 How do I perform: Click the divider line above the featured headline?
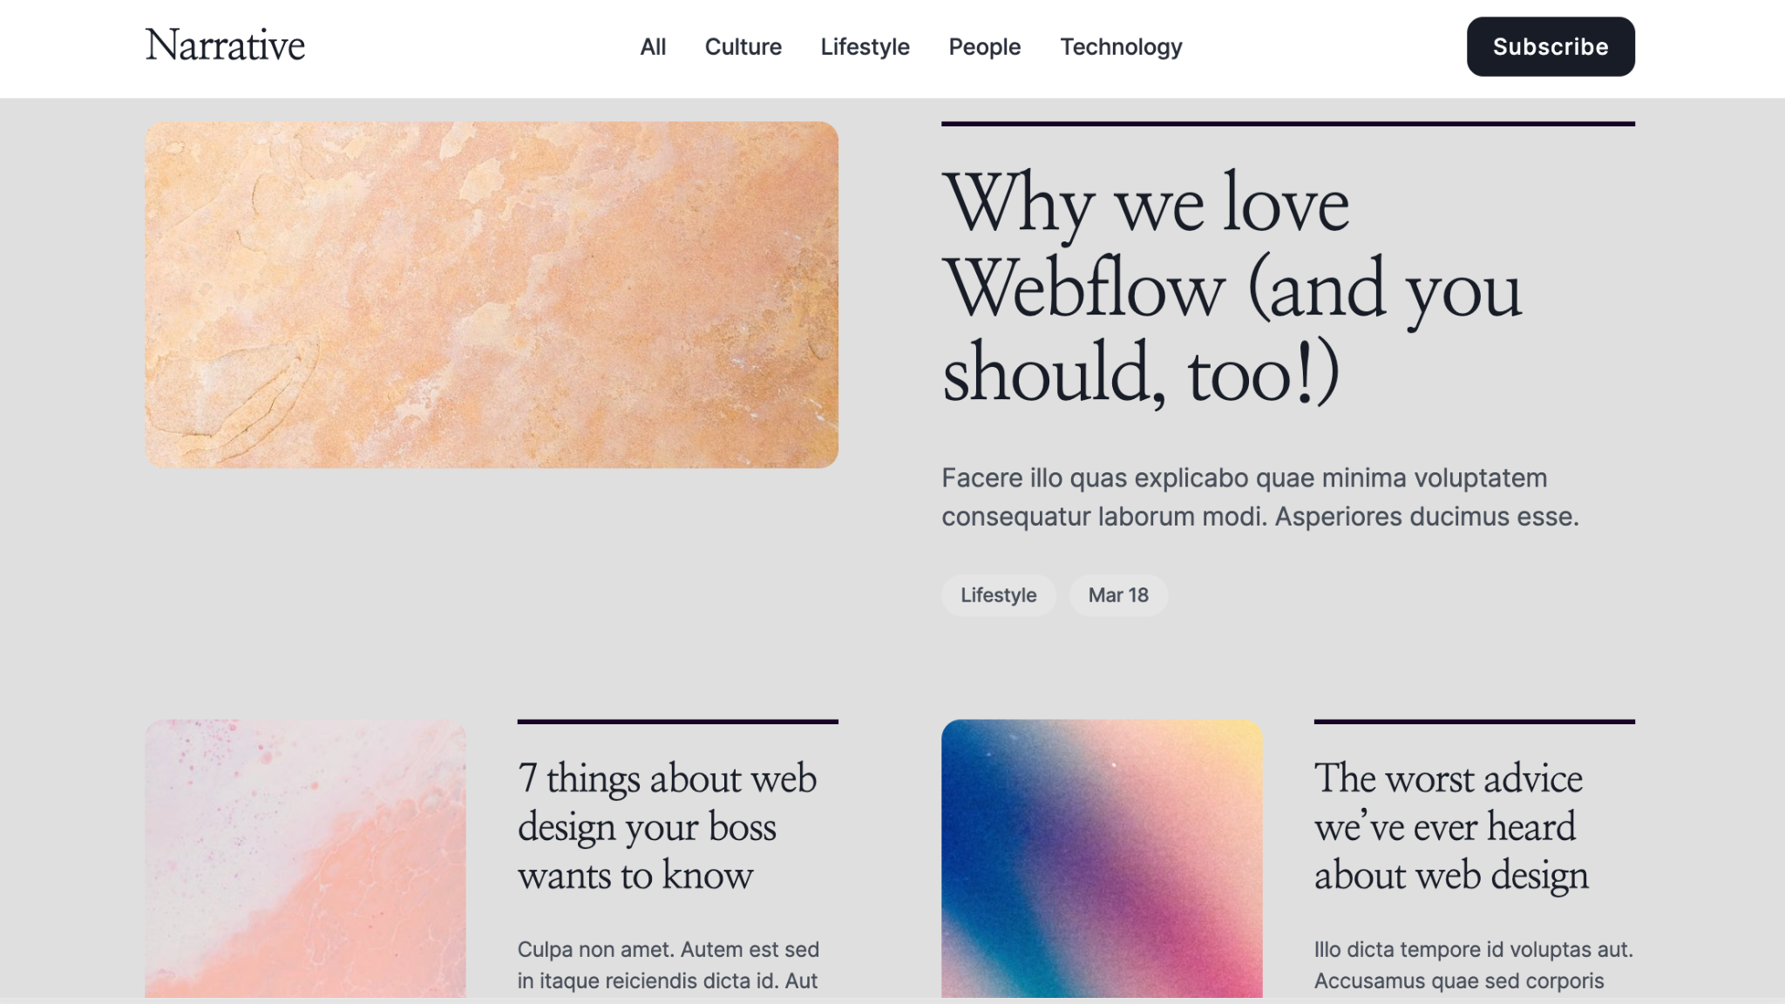coord(1287,124)
